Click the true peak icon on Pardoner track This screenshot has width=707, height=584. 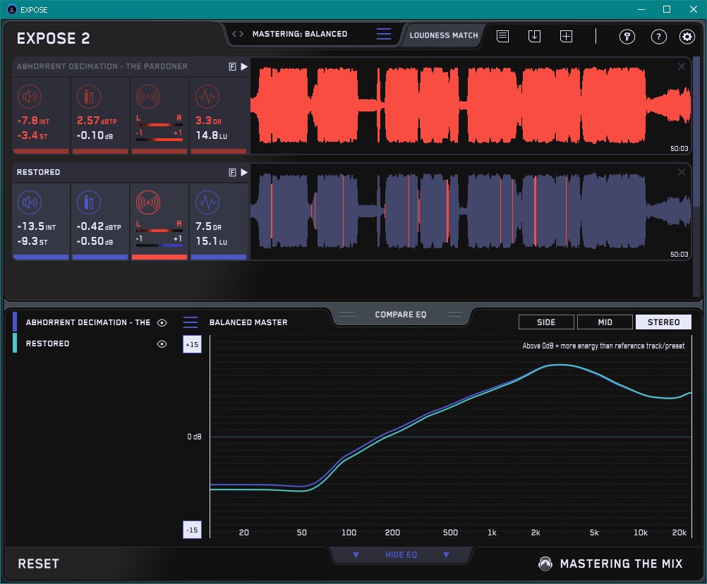tap(88, 97)
